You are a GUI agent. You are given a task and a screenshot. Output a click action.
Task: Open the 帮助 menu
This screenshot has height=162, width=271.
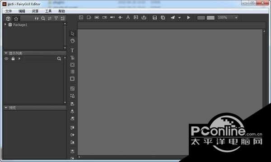(x=62, y=11)
